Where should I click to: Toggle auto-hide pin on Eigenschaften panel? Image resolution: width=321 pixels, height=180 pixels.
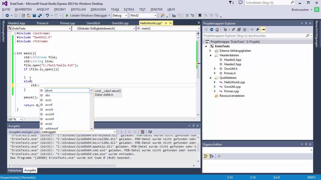[306, 144]
